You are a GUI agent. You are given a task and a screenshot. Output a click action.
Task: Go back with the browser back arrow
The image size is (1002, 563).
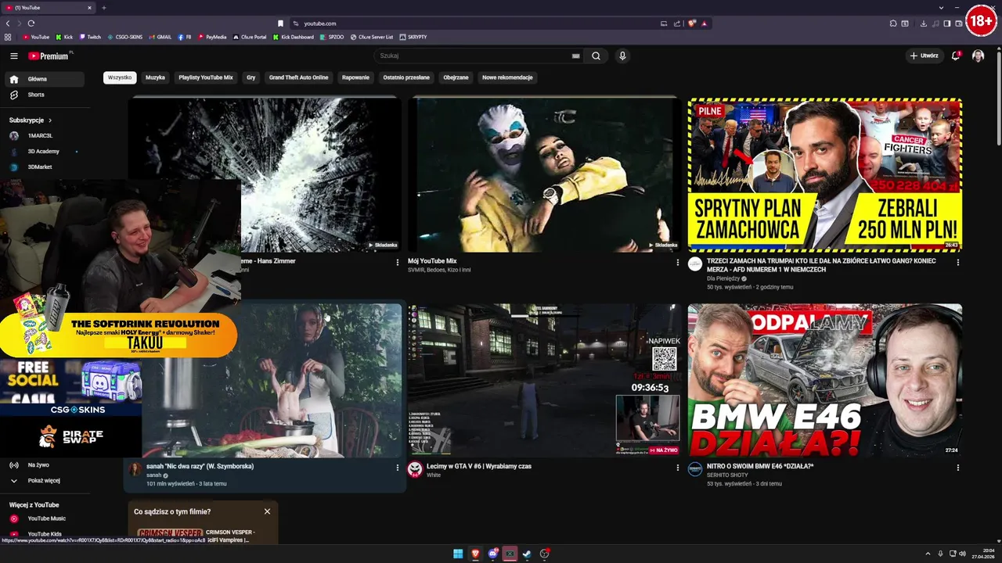coord(8,23)
